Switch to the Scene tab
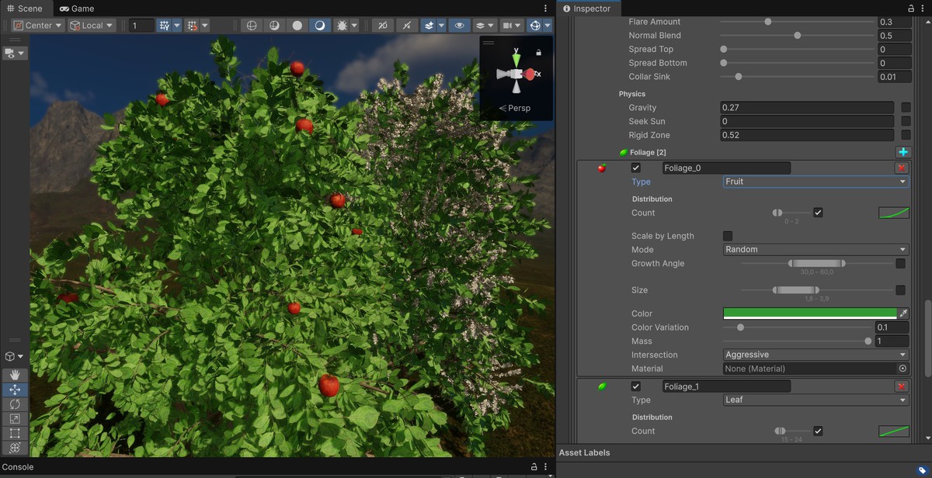The height and width of the screenshot is (478, 932). click(x=25, y=9)
